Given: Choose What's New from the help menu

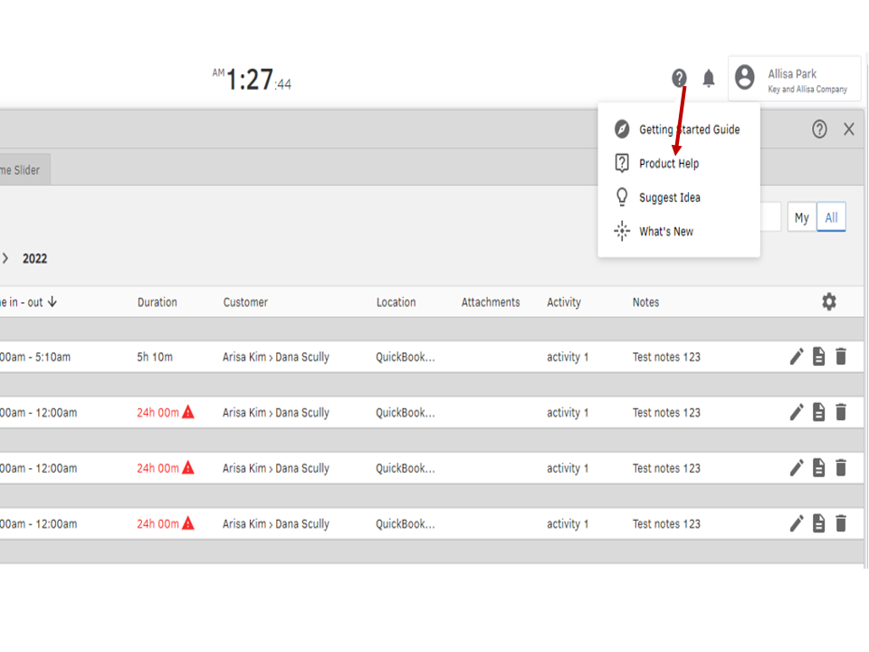Looking at the screenshot, I should (x=664, y=231).
